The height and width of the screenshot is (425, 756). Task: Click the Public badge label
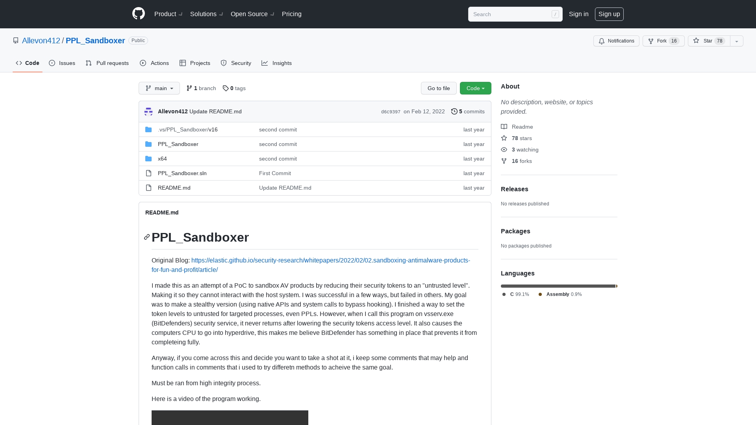tap(138, 41)
